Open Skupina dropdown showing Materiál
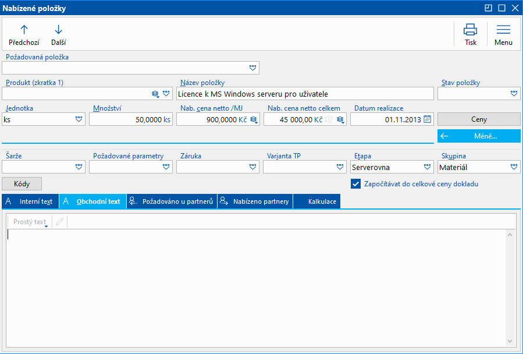 click(x=514, y=167)
